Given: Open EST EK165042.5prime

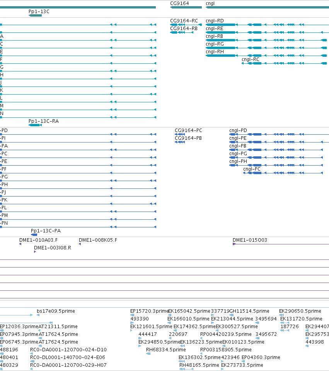Looking at the screenshot, I should pos(189,311).
